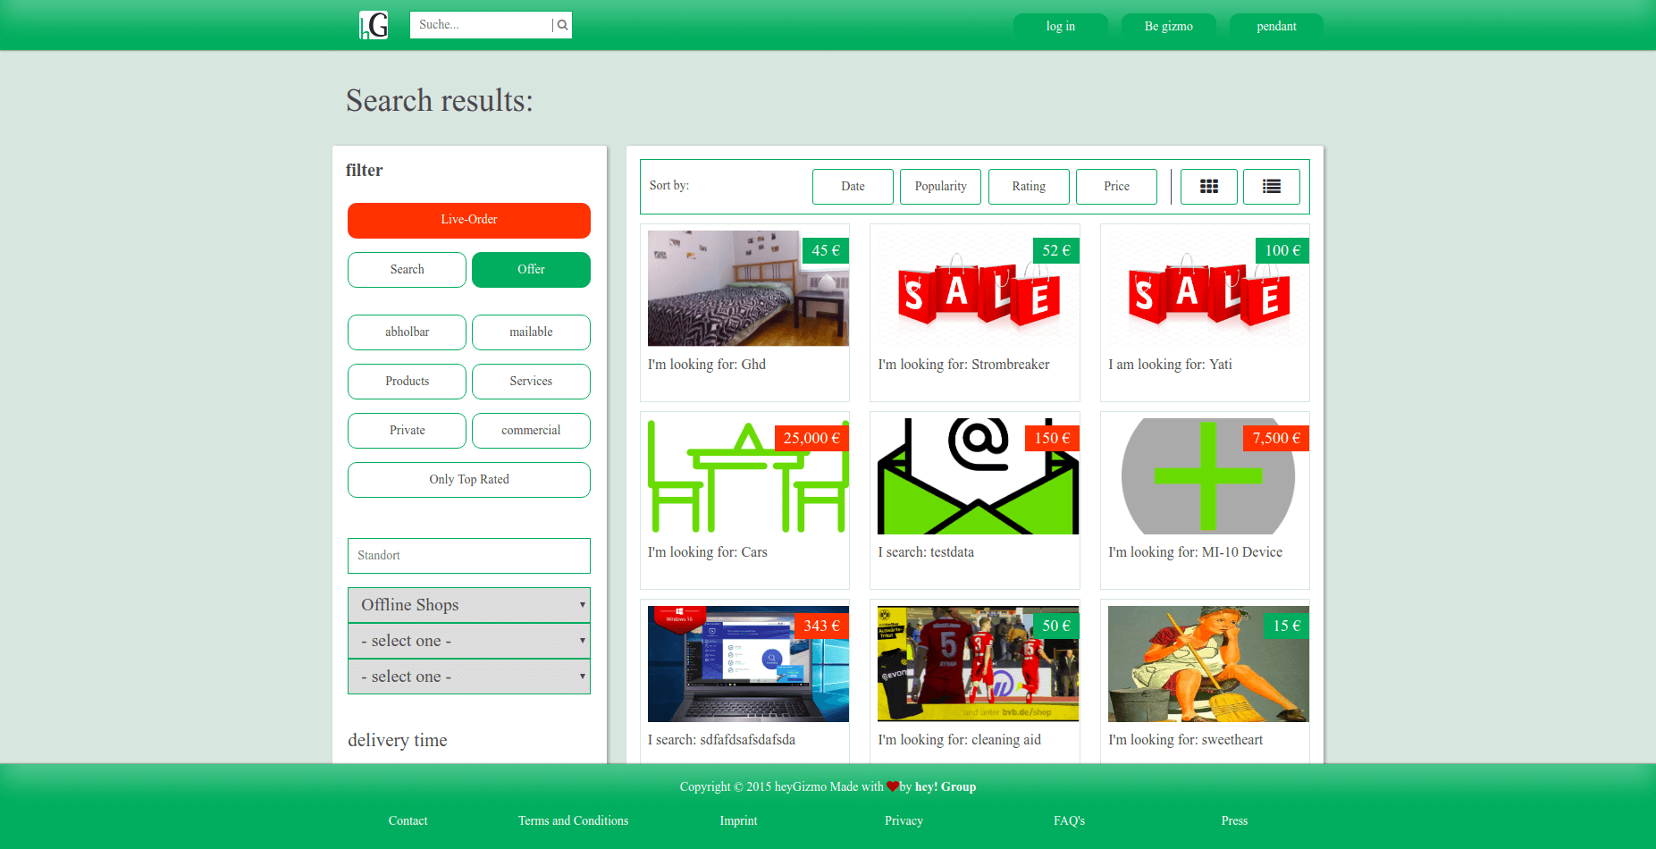
Task: Sort results by Popularity
Action: (940, 187)
